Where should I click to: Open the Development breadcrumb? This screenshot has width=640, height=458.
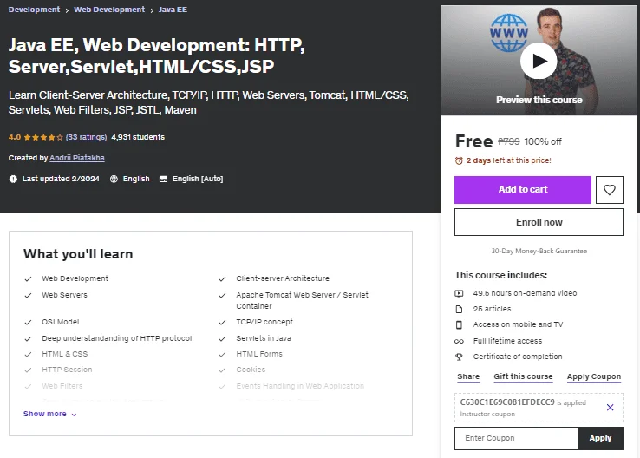(34, 10)
